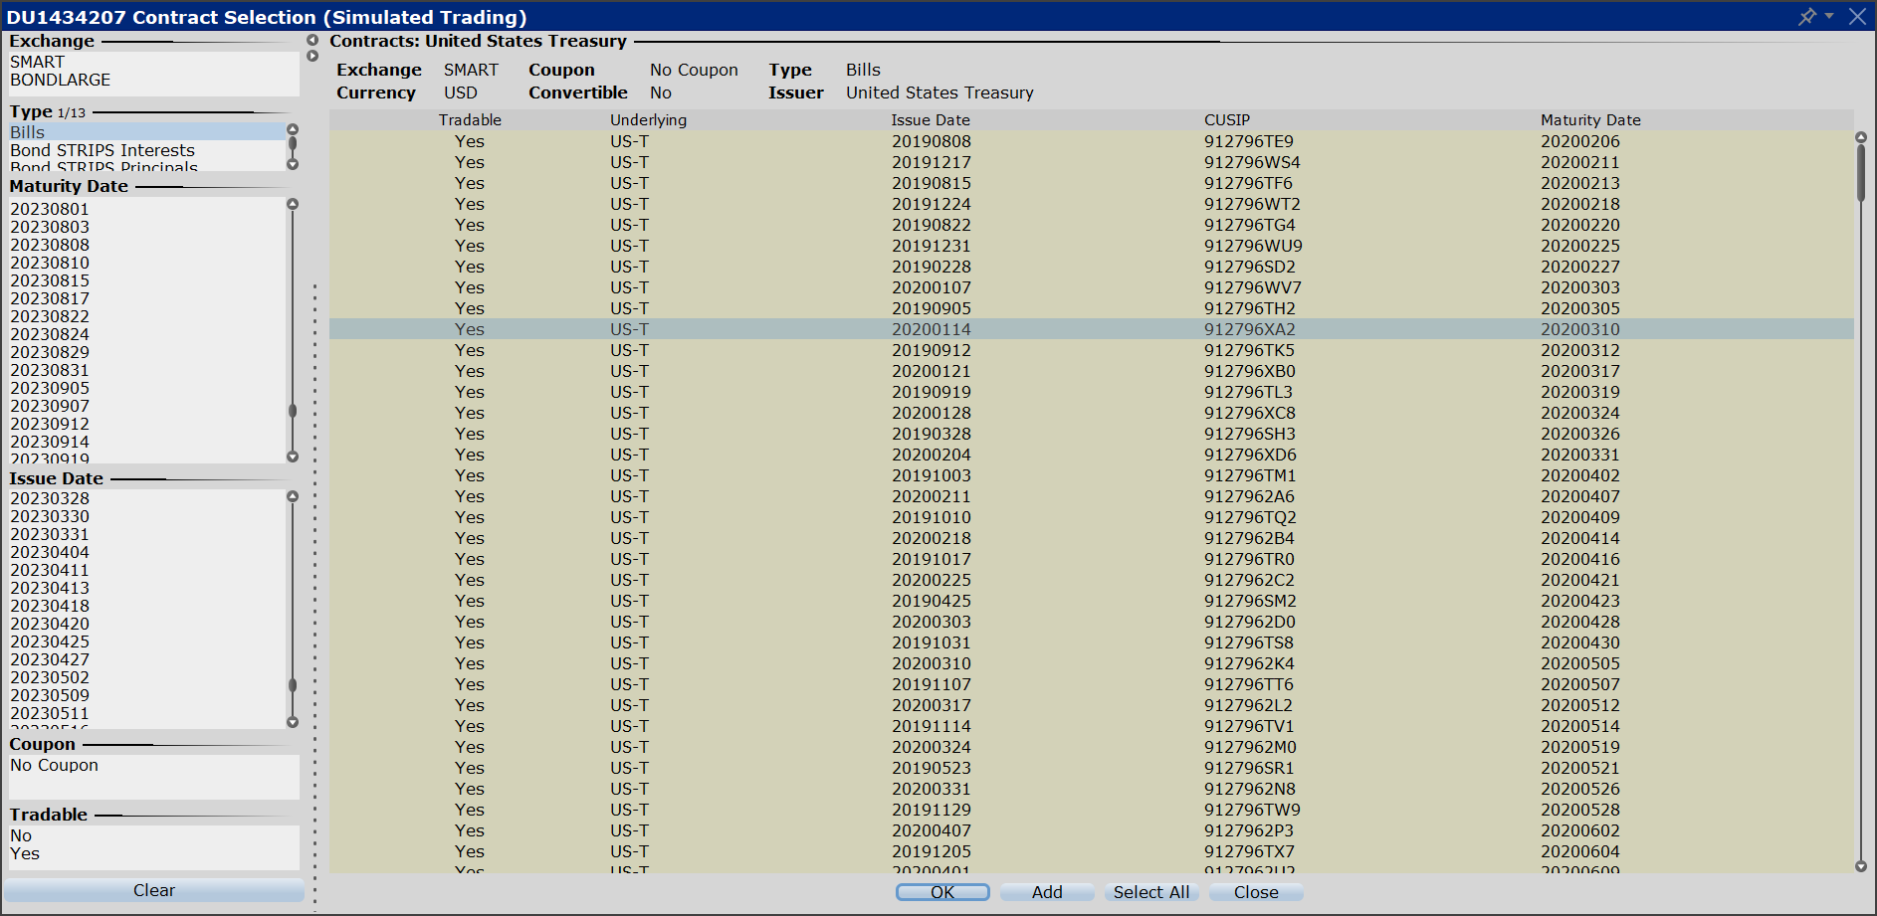
Task: Select BONDLARGE in Exchange filter list
Action: 154,80
